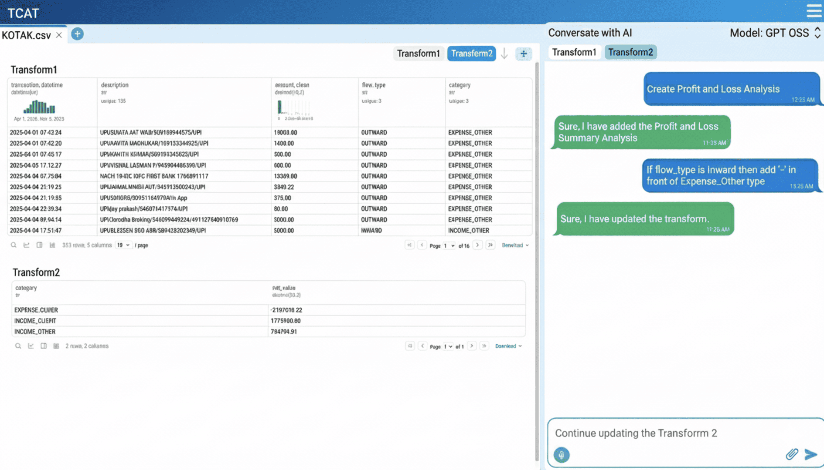
Task: Open rows per page dropdown in Transform1
Action: [x=123, y=245]
